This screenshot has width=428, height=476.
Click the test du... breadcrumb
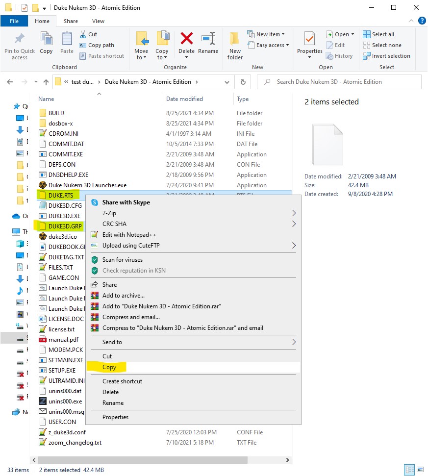pos(82,82)
